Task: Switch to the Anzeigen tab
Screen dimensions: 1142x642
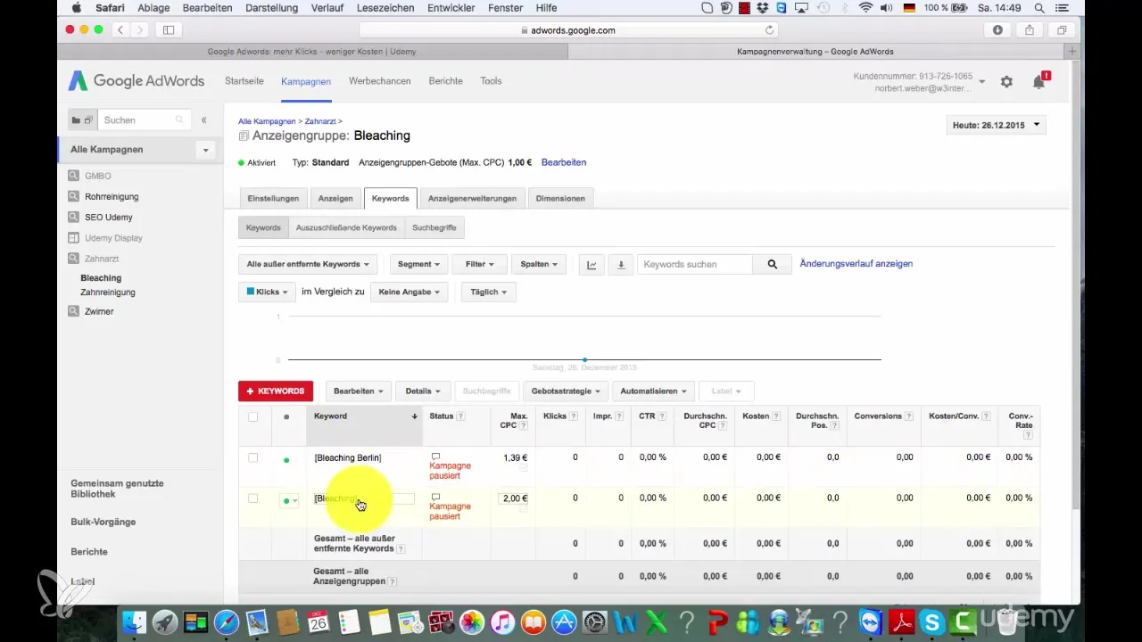Action: tap(335, 198)
